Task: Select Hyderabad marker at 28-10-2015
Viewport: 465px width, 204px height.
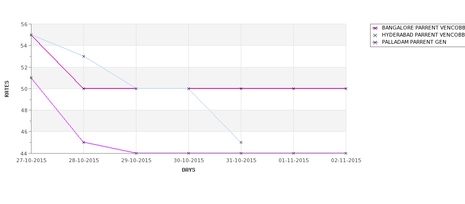Action: pos(83,56)
